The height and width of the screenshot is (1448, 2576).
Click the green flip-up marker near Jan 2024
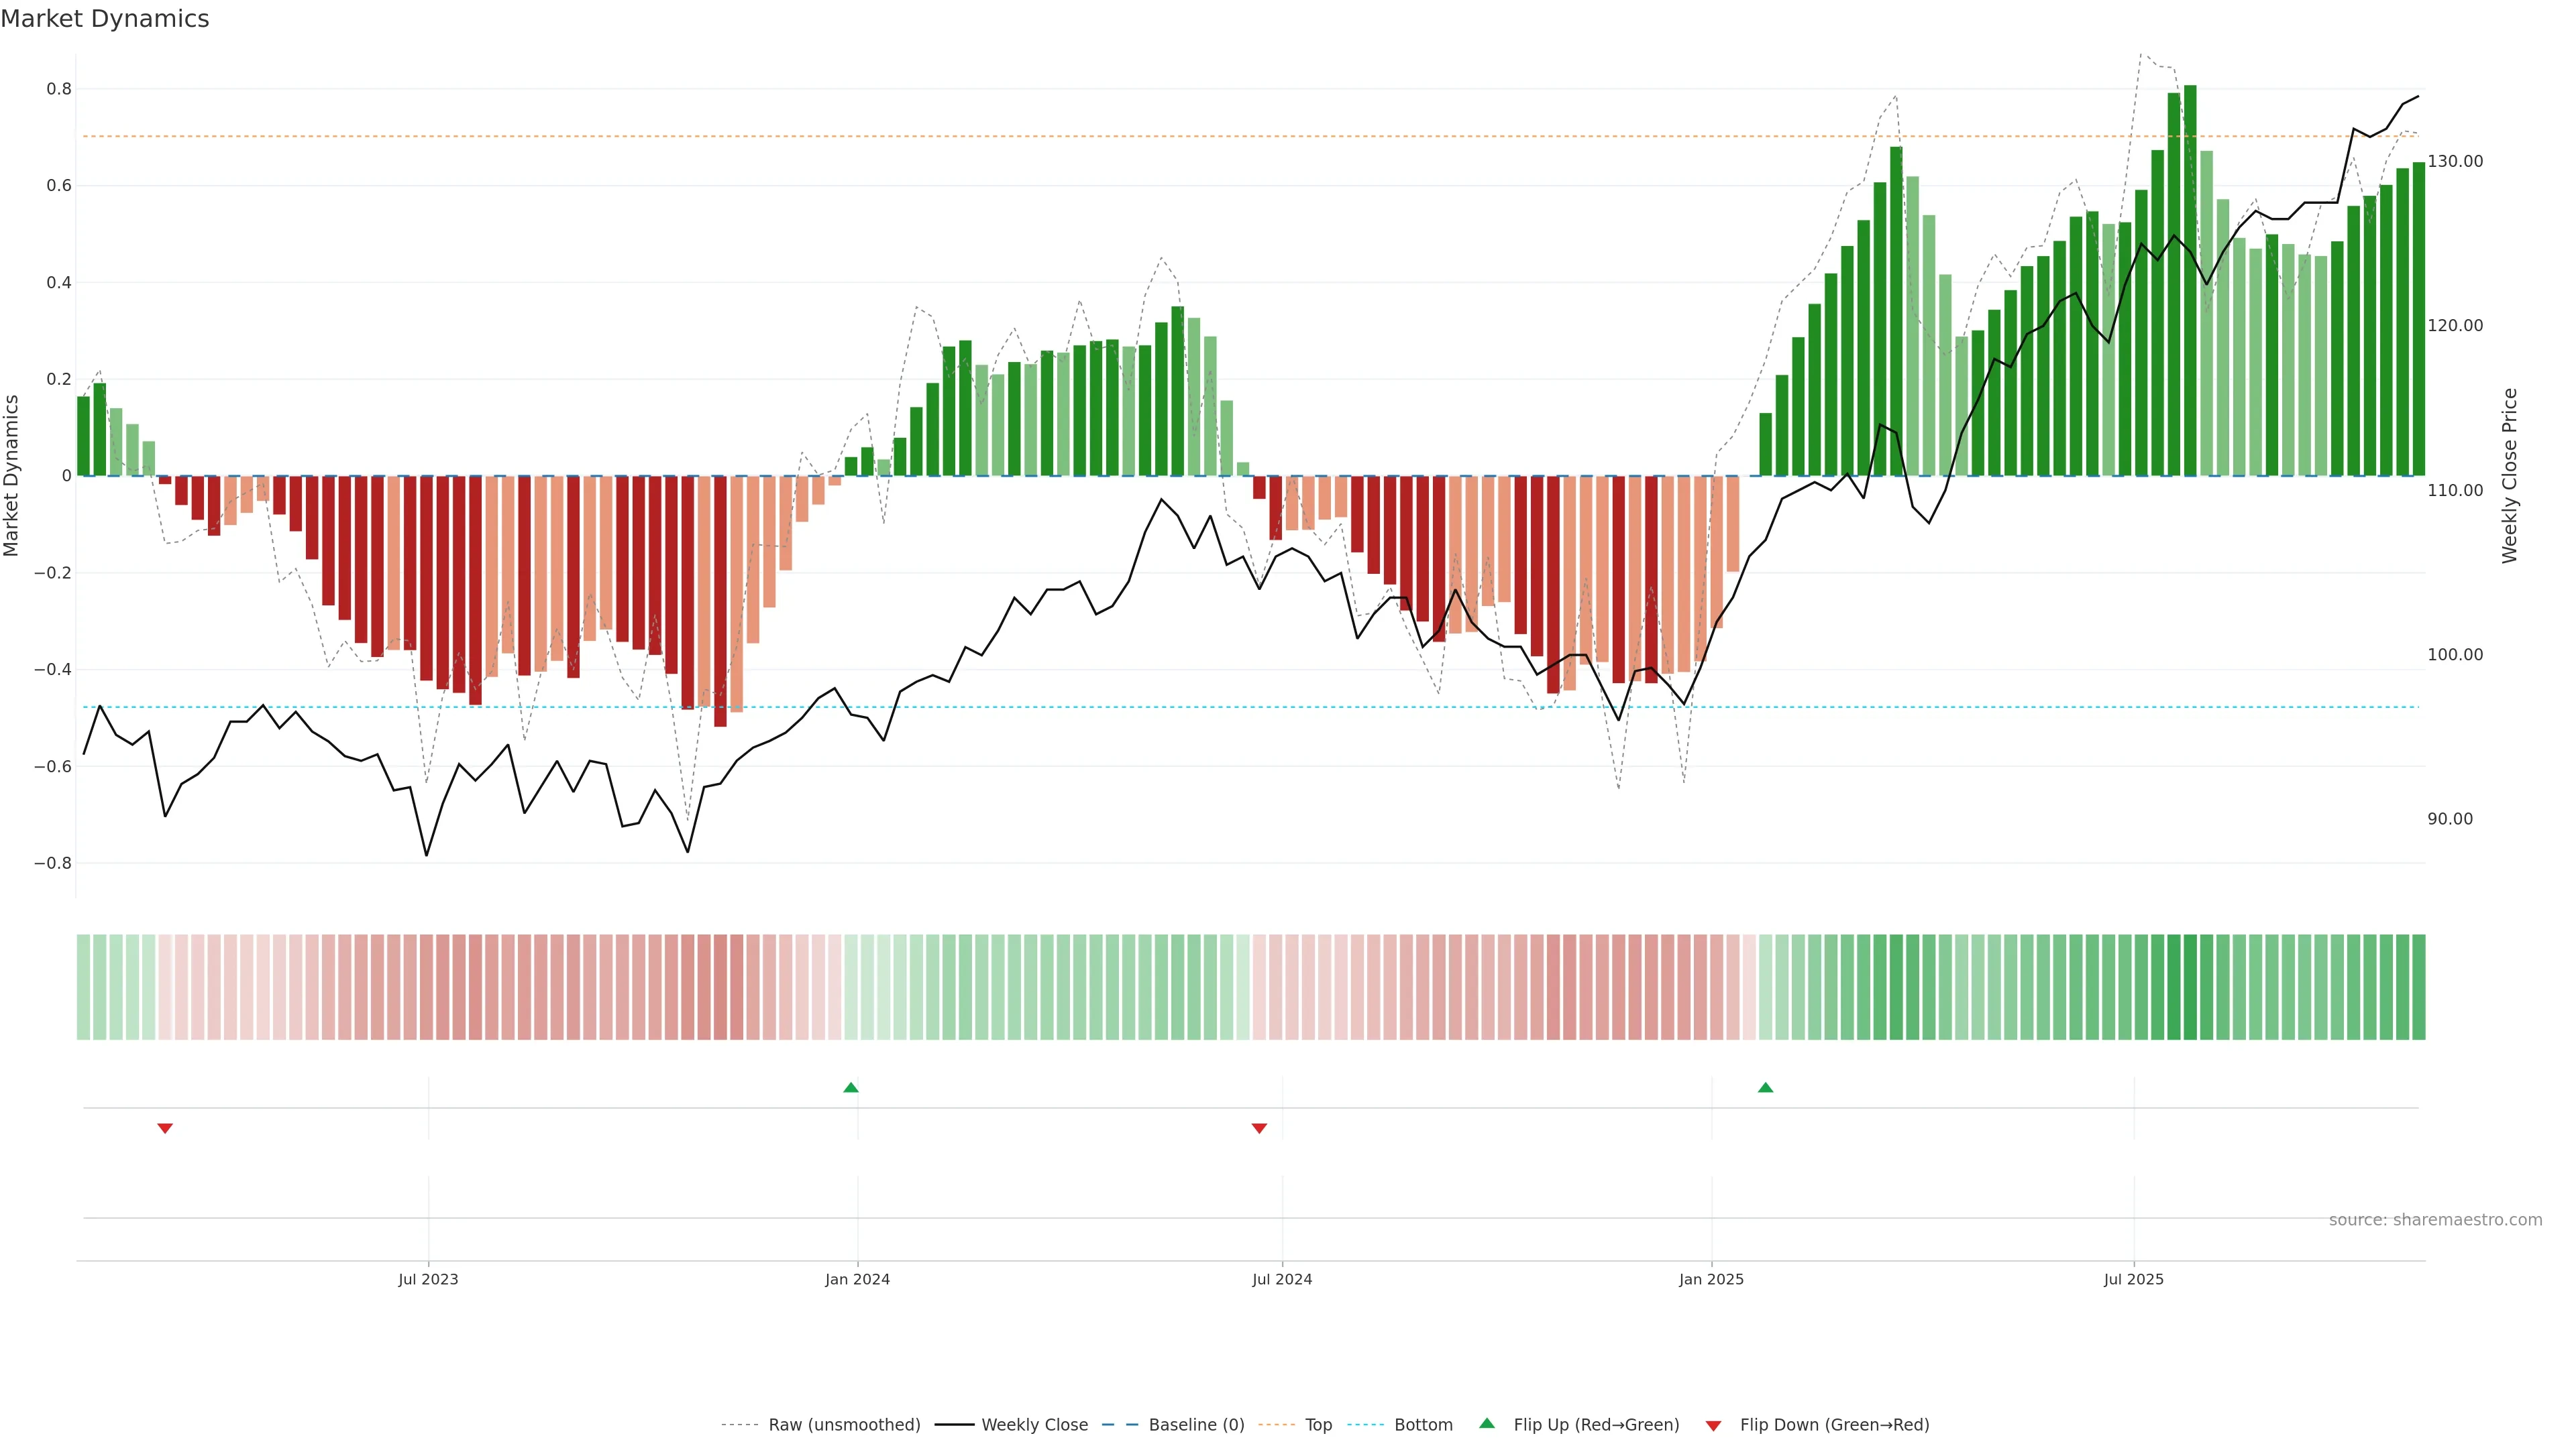pyautogui.click(x=850, y=1087)
